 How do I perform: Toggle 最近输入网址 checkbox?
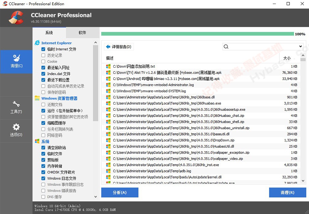click(x=43, y=68)
